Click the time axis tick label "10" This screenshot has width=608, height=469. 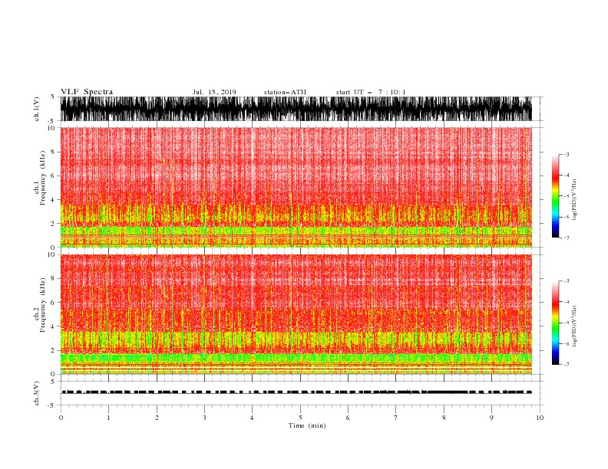[540, 418]
